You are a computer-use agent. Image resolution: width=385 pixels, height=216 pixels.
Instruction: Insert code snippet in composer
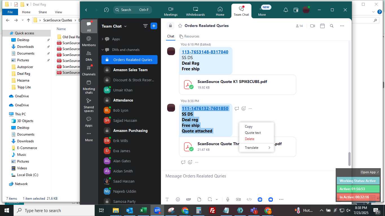249,199
